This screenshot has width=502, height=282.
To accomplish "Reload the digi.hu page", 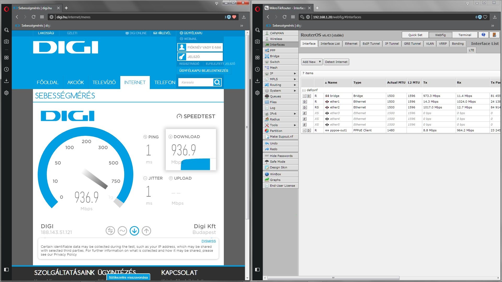I will click(x=33, y=17).
